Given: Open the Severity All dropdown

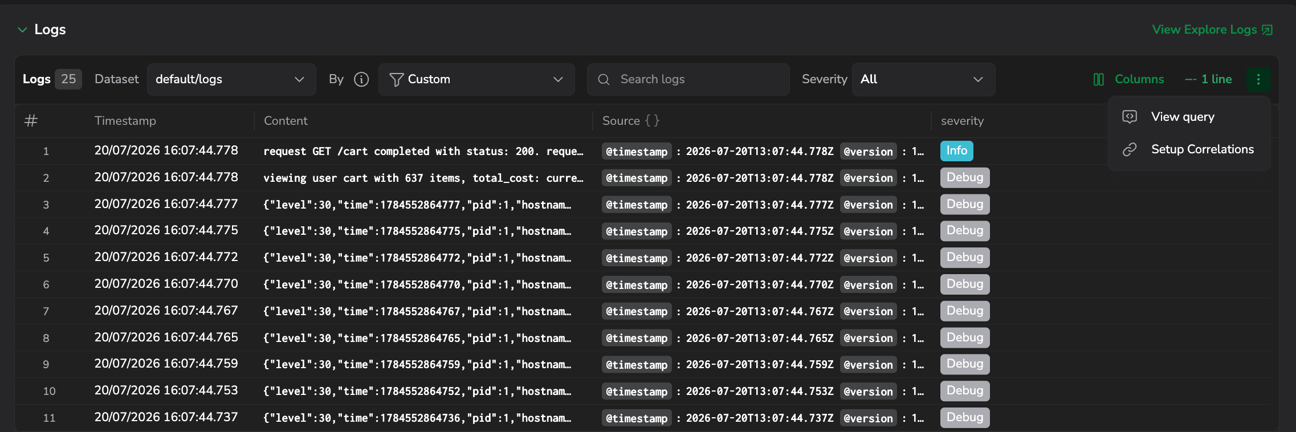Looking at the screenshot, I should [923, 79].
